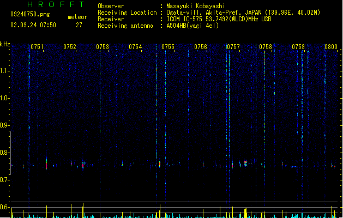
Task: Select the file name 09240750.png
Action: pyautogui.click(x=30, y=14)
